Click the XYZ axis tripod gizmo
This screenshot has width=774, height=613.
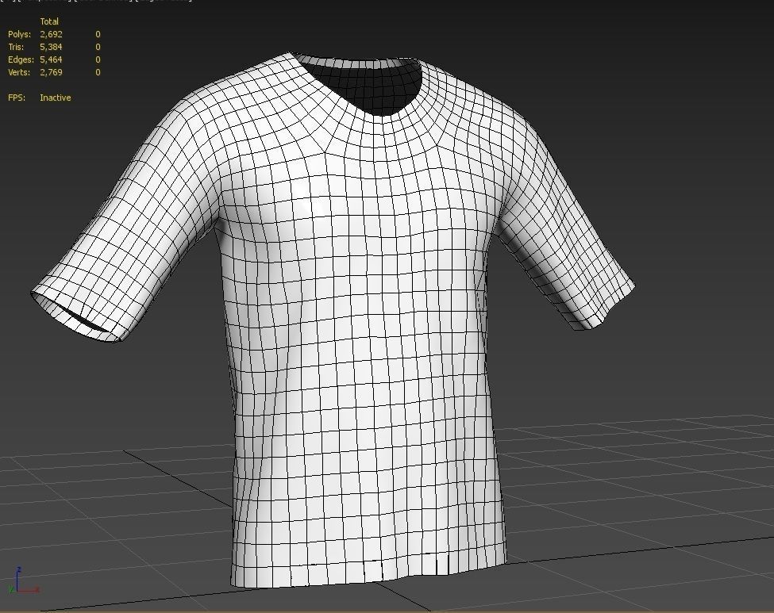(x=23, y=580)
